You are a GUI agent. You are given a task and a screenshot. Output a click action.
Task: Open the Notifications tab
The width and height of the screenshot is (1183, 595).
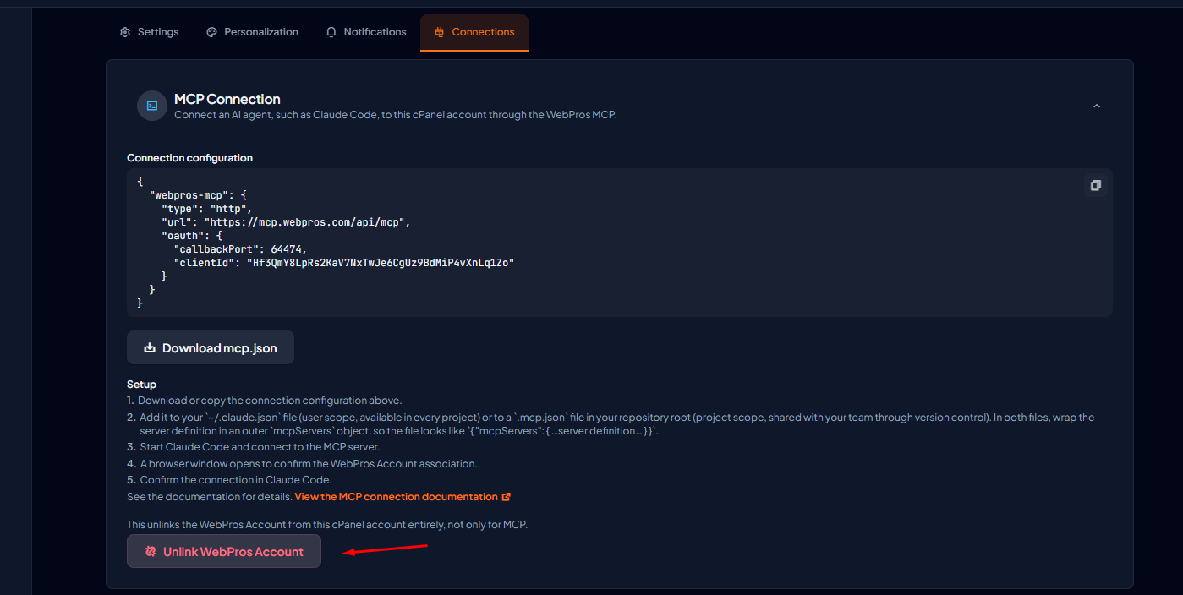(x=366, y=32)
